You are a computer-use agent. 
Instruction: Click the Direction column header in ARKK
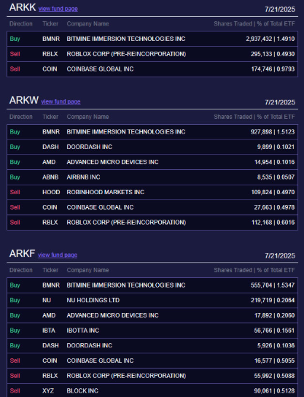coord(21,24)
